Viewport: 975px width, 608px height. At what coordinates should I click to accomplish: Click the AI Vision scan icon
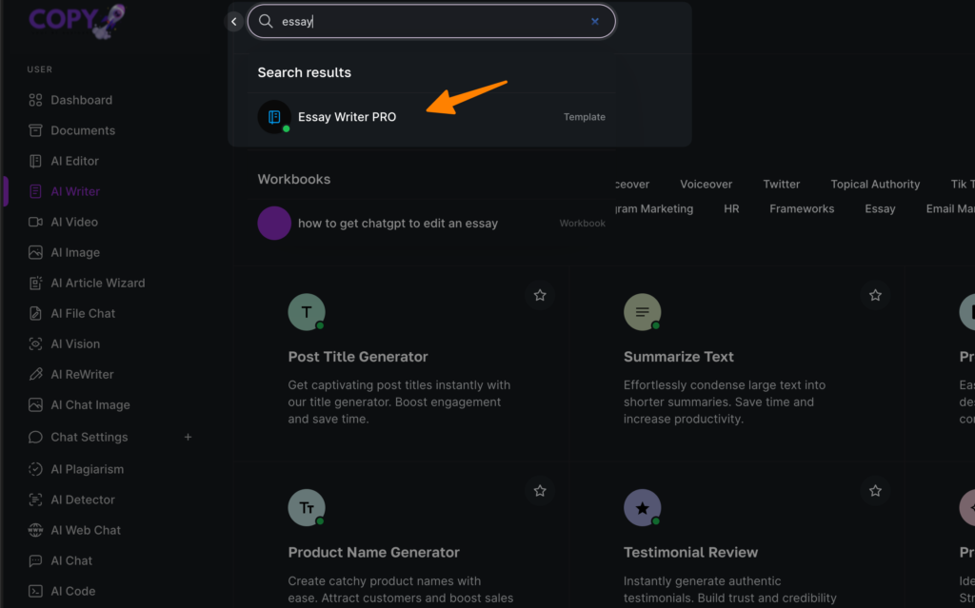35,343
